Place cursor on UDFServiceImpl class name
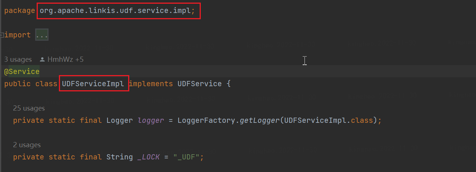This screenshot has height=172, width=476. point(93,84)
